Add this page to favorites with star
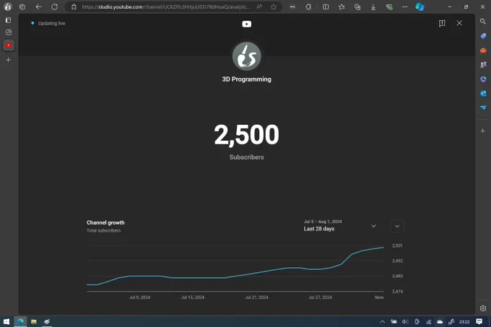The height and width of the screenshot is (327, 491). [x=274, y=6]
